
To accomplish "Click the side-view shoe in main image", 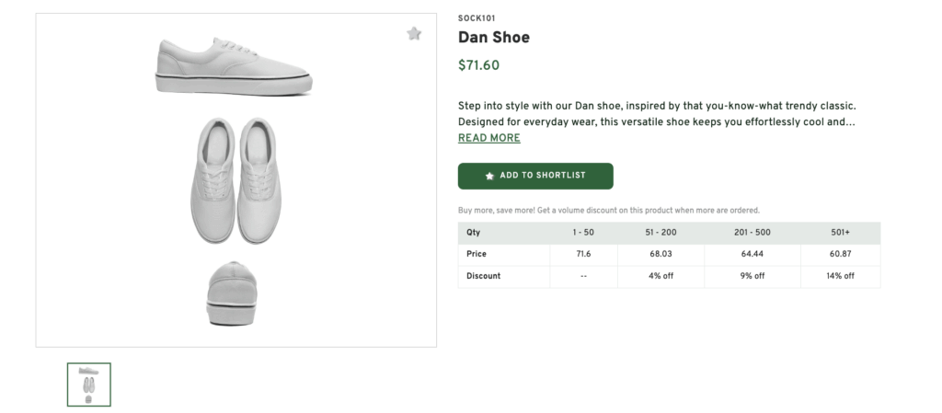I will [234, 66].
